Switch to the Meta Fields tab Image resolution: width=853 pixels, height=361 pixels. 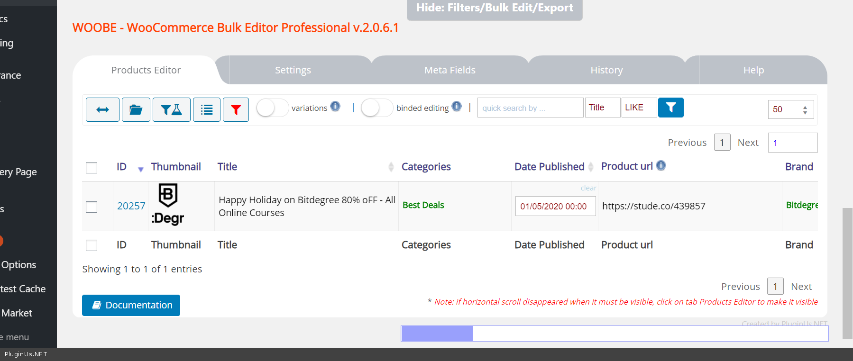[449, 70]
